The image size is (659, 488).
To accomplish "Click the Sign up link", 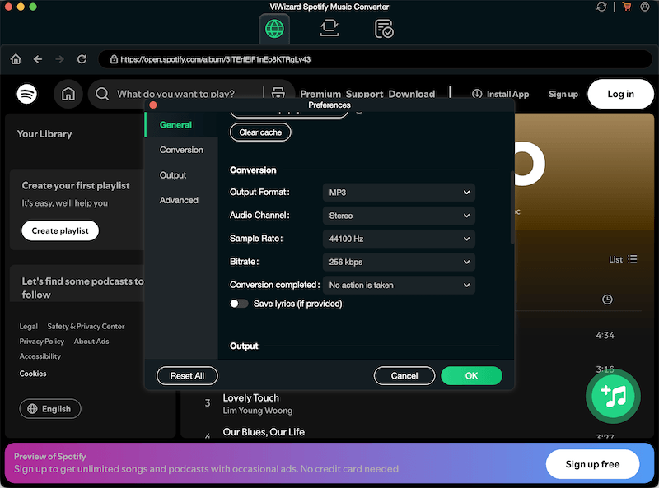I will [563, 94].
